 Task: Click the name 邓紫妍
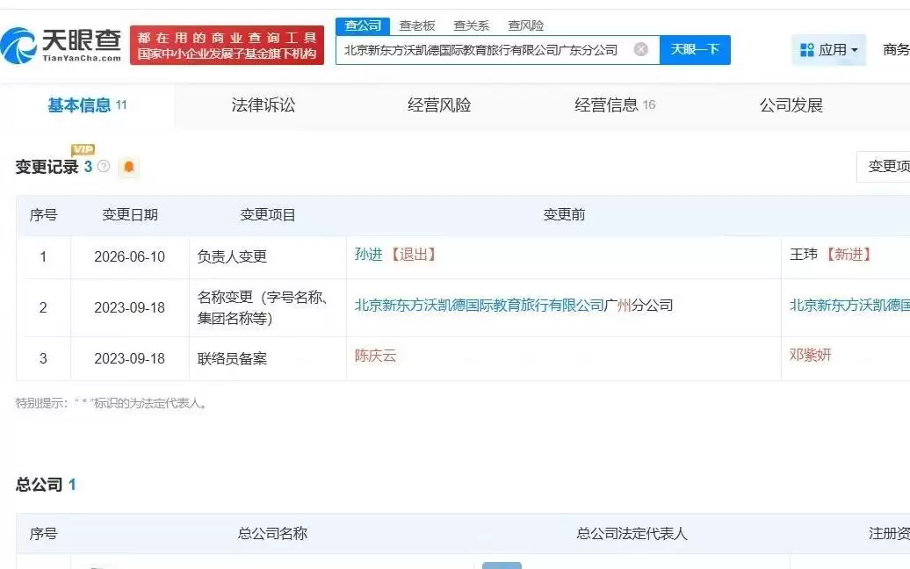point(811,355)
